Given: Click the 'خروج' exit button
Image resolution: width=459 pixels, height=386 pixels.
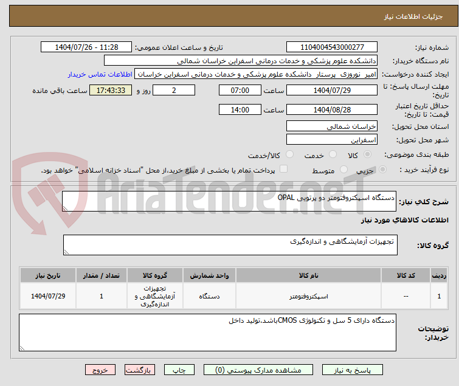Looking at the screenshot, I should 100,370.
